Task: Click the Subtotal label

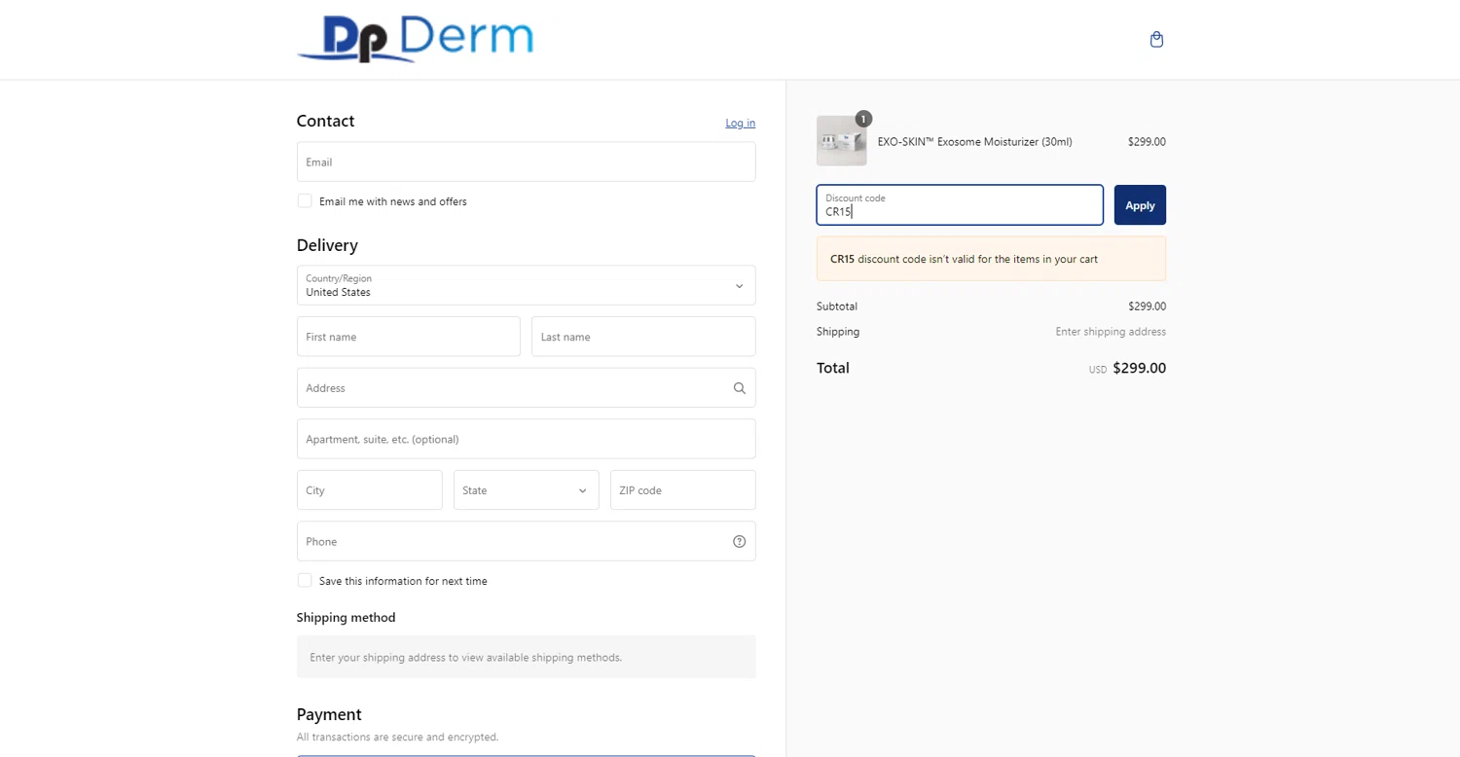Action: [x=837, y=306]
